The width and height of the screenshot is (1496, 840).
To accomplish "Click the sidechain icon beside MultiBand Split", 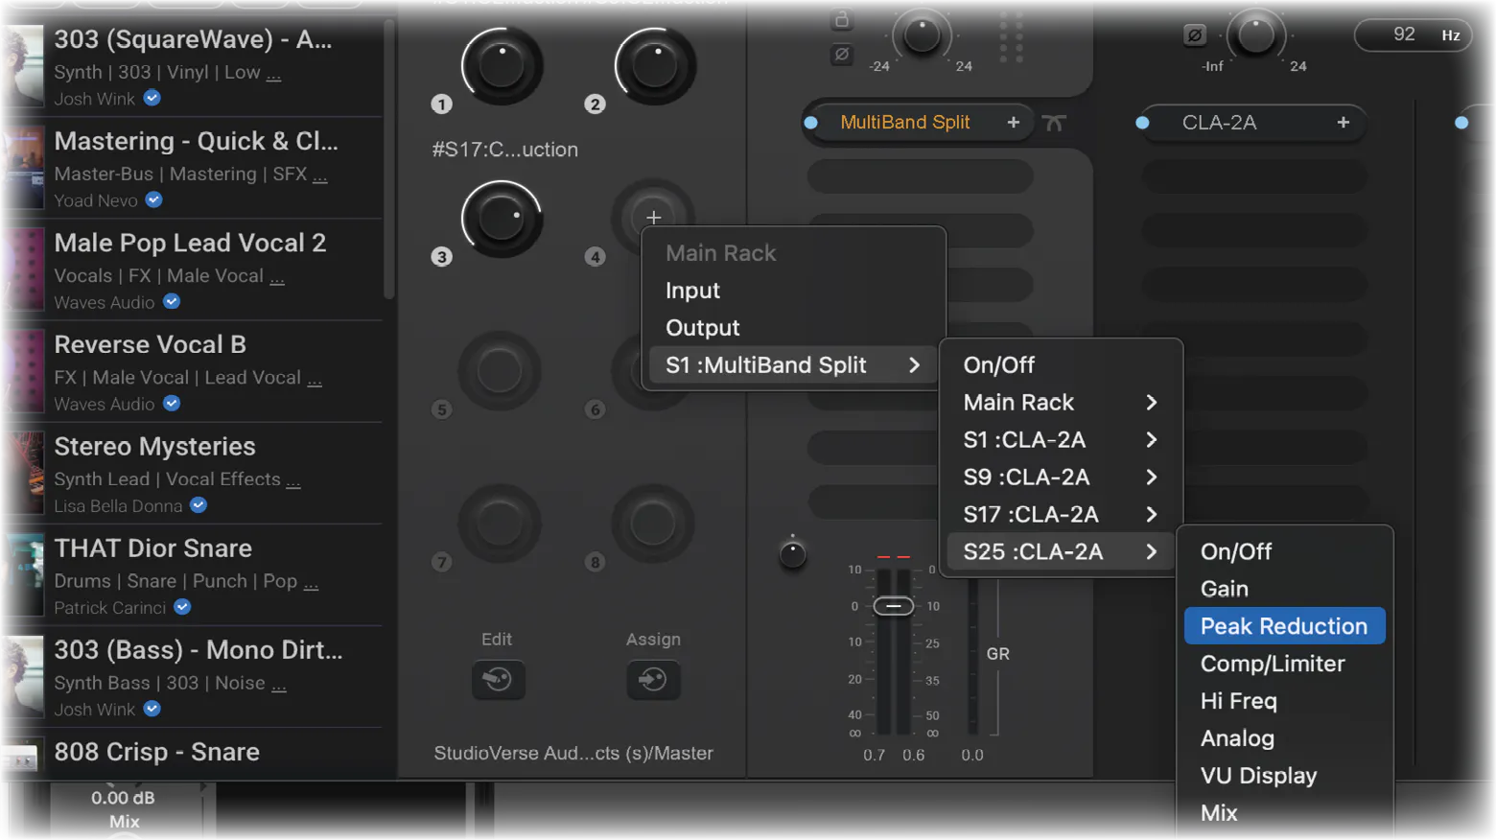I will pos(1054,123).
